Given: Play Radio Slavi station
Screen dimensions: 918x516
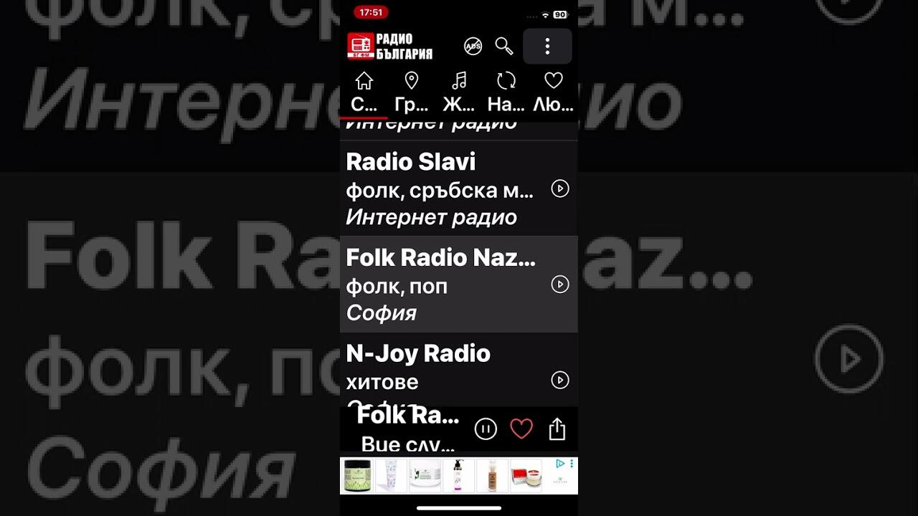Looking at the screenshot, I should tap(560, 188).
